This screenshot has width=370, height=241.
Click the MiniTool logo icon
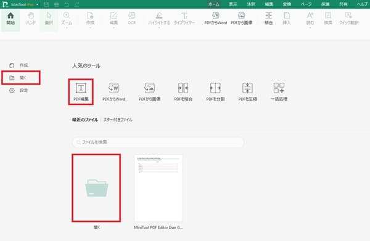5,4
